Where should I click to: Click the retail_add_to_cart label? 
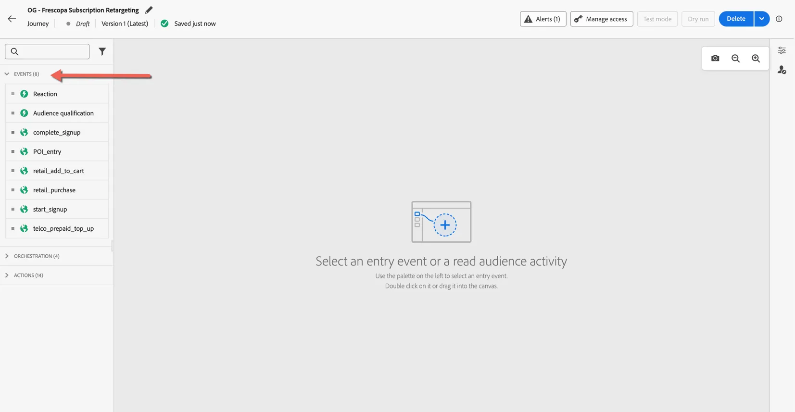pos(59,171)
